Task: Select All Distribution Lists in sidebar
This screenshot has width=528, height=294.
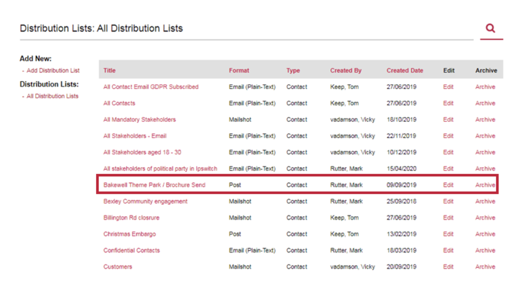Action: (51, 96)
